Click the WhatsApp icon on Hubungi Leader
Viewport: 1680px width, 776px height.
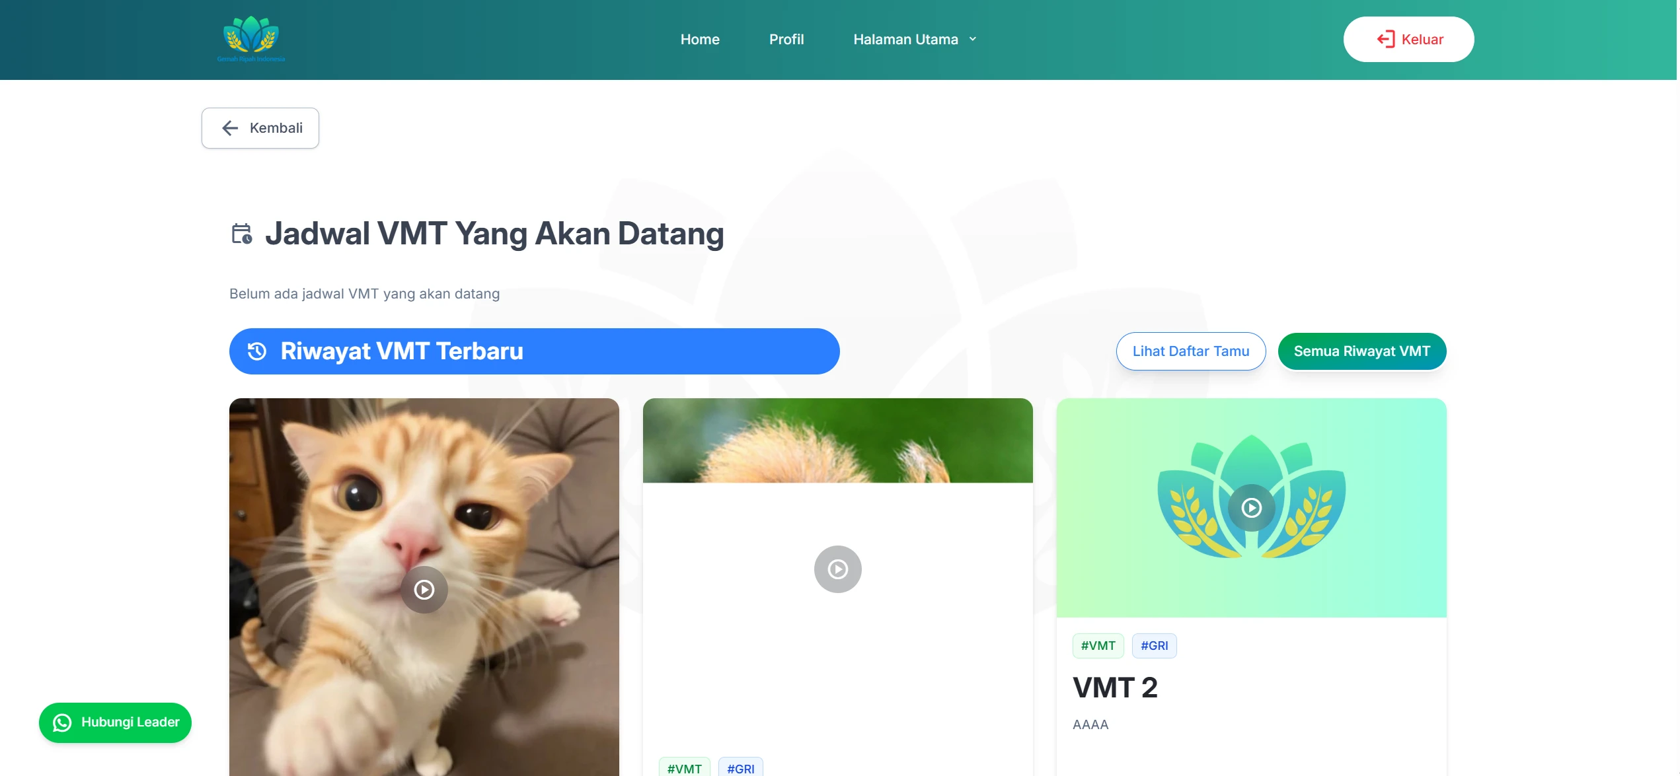click(x=62, y=723)
